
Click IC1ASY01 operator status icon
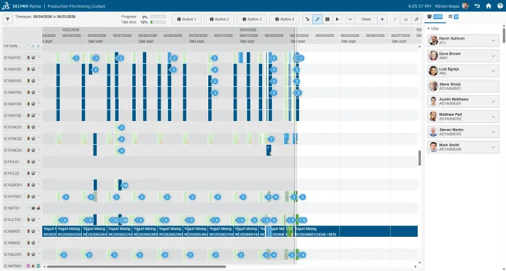28,58
